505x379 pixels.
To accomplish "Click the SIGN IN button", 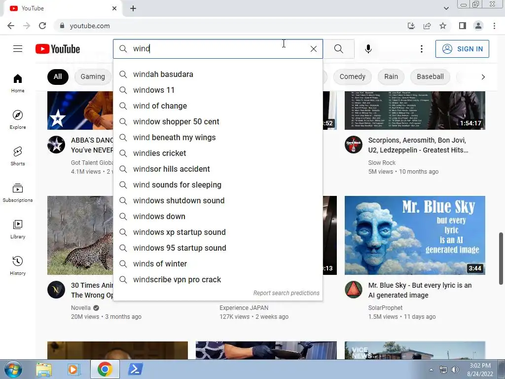I will tap(462, 49).
